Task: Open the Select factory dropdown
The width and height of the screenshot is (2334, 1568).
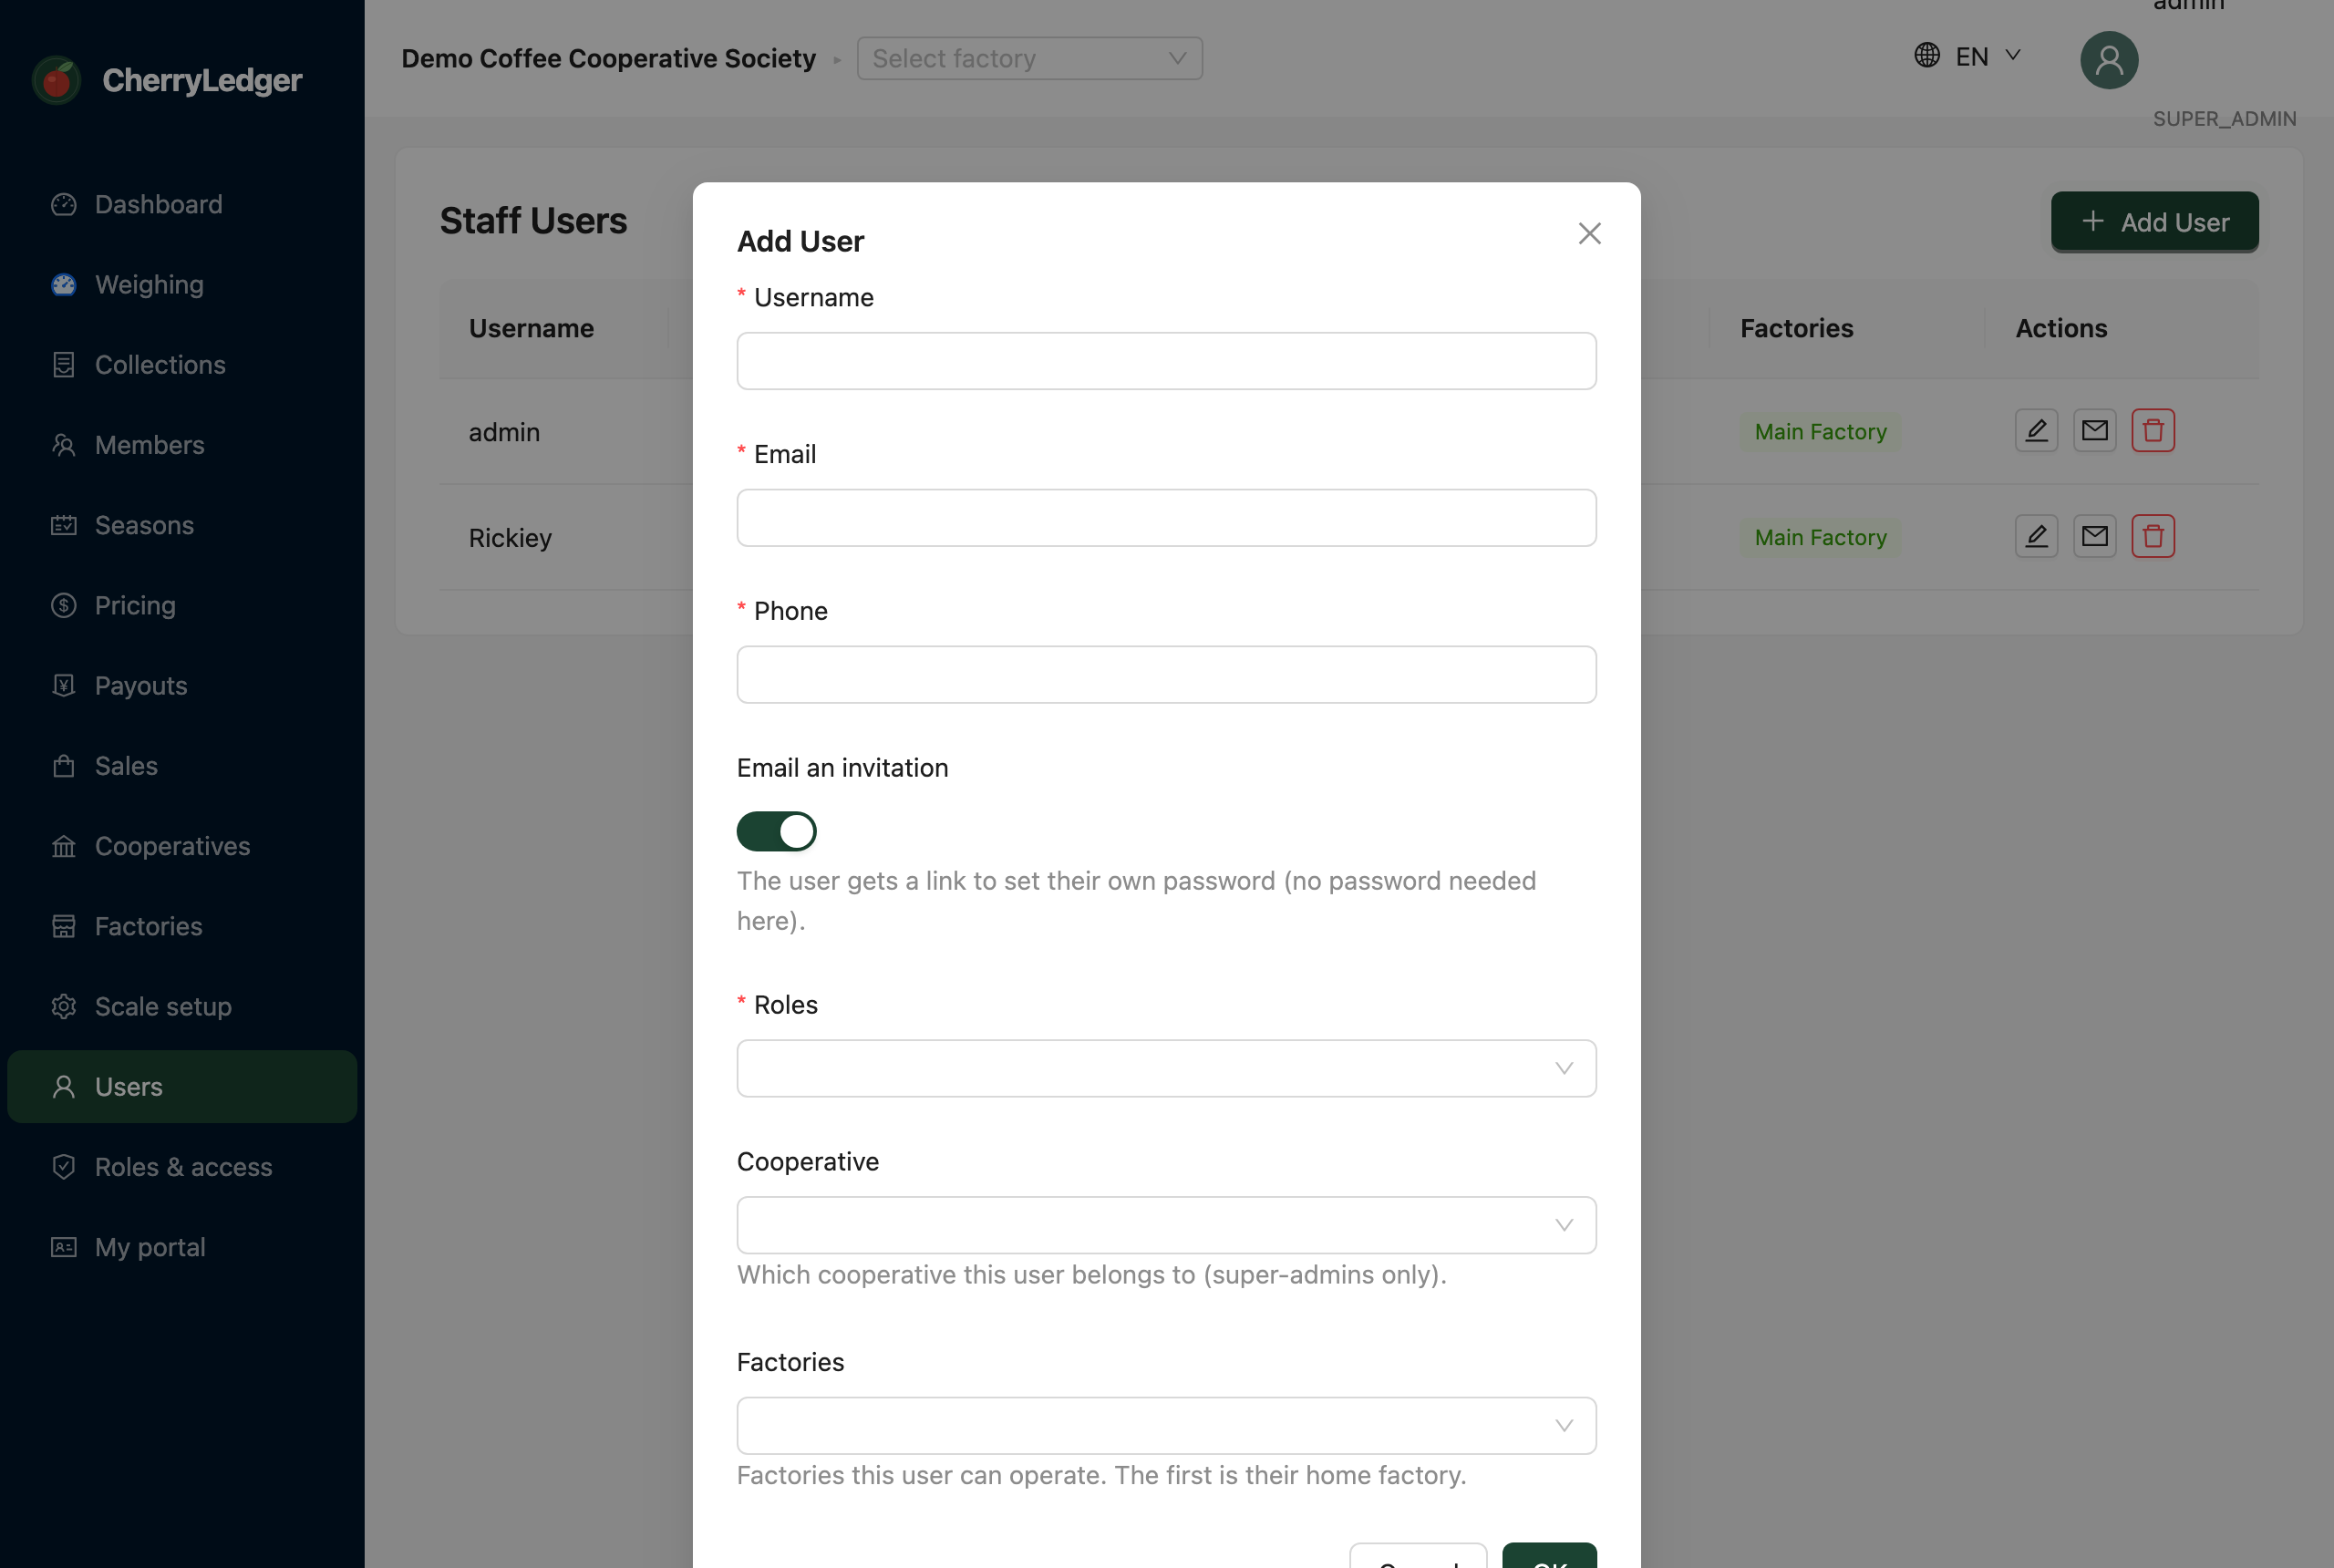Action: click(x=1029, y=58)
